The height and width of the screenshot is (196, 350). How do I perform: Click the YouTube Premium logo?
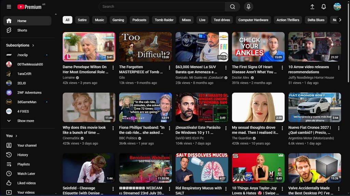click(x=29, y=7)
